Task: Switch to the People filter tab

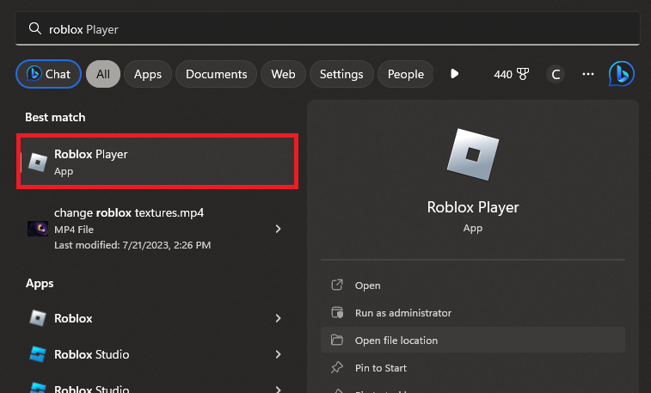Action: [x=406, y=74]
